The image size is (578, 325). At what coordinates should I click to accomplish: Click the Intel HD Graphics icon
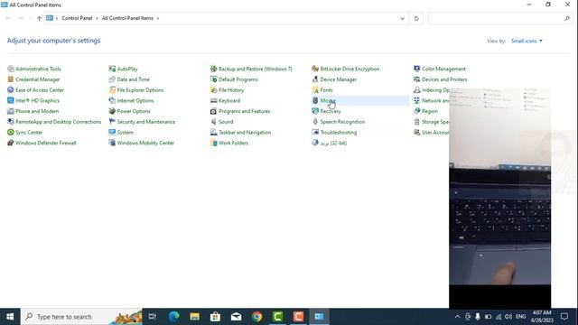[x=11, y=100]
